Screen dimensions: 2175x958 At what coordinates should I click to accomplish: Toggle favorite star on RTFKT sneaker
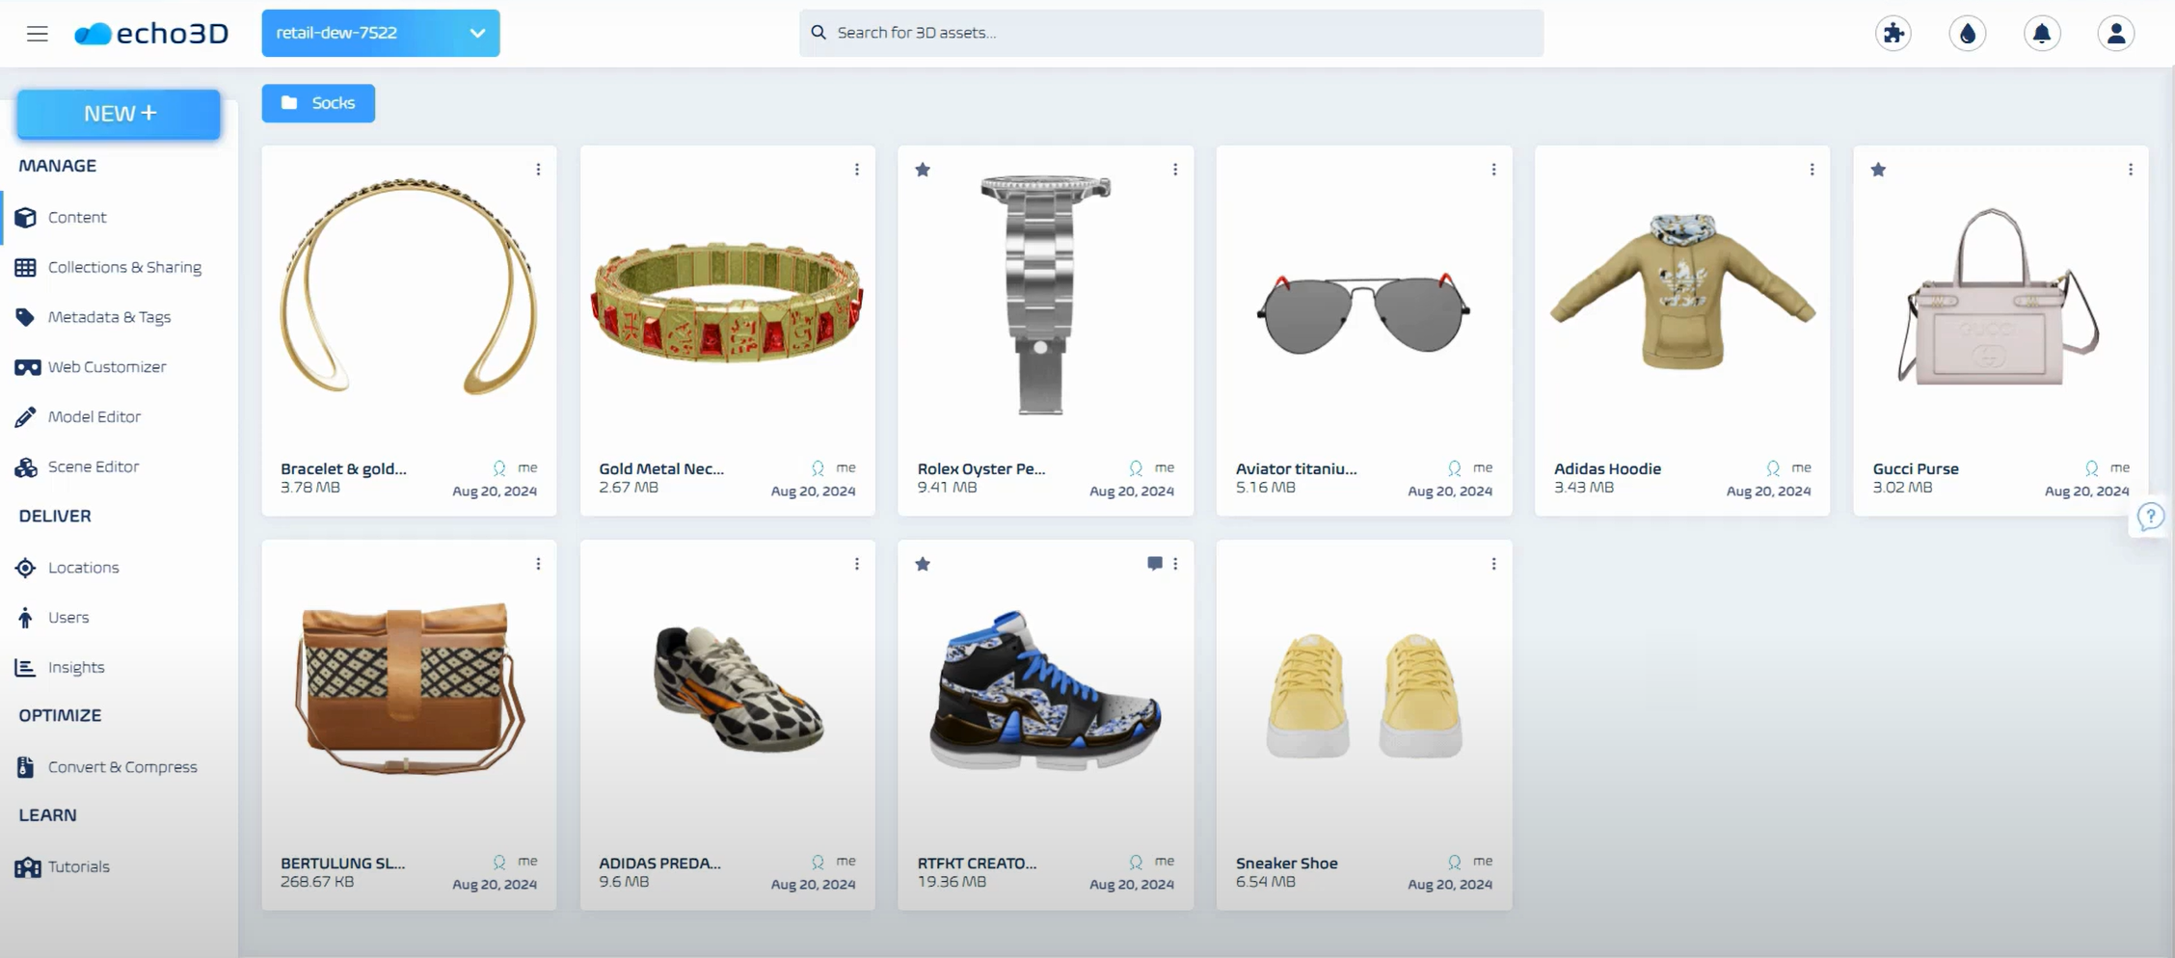click(x=923, y=565)
